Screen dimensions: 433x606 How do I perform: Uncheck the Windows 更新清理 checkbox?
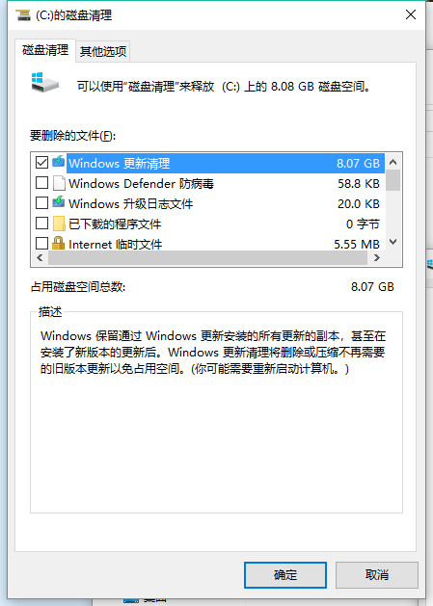pyautogui.click(x=41, y=162)
